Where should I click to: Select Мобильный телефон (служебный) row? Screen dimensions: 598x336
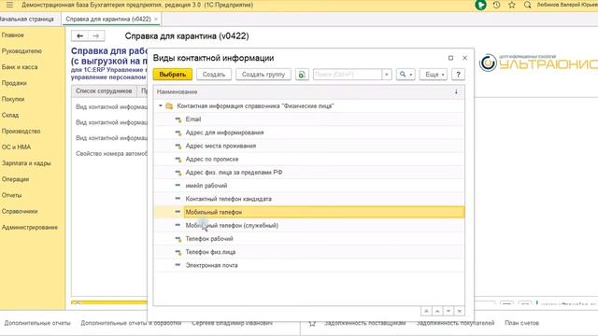pos(309,226)
